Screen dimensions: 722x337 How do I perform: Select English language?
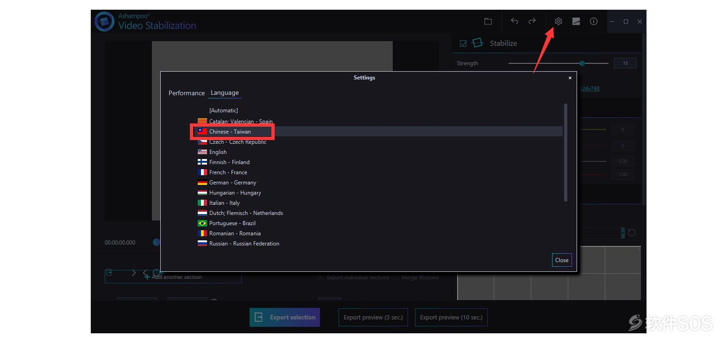pos(218,152)
